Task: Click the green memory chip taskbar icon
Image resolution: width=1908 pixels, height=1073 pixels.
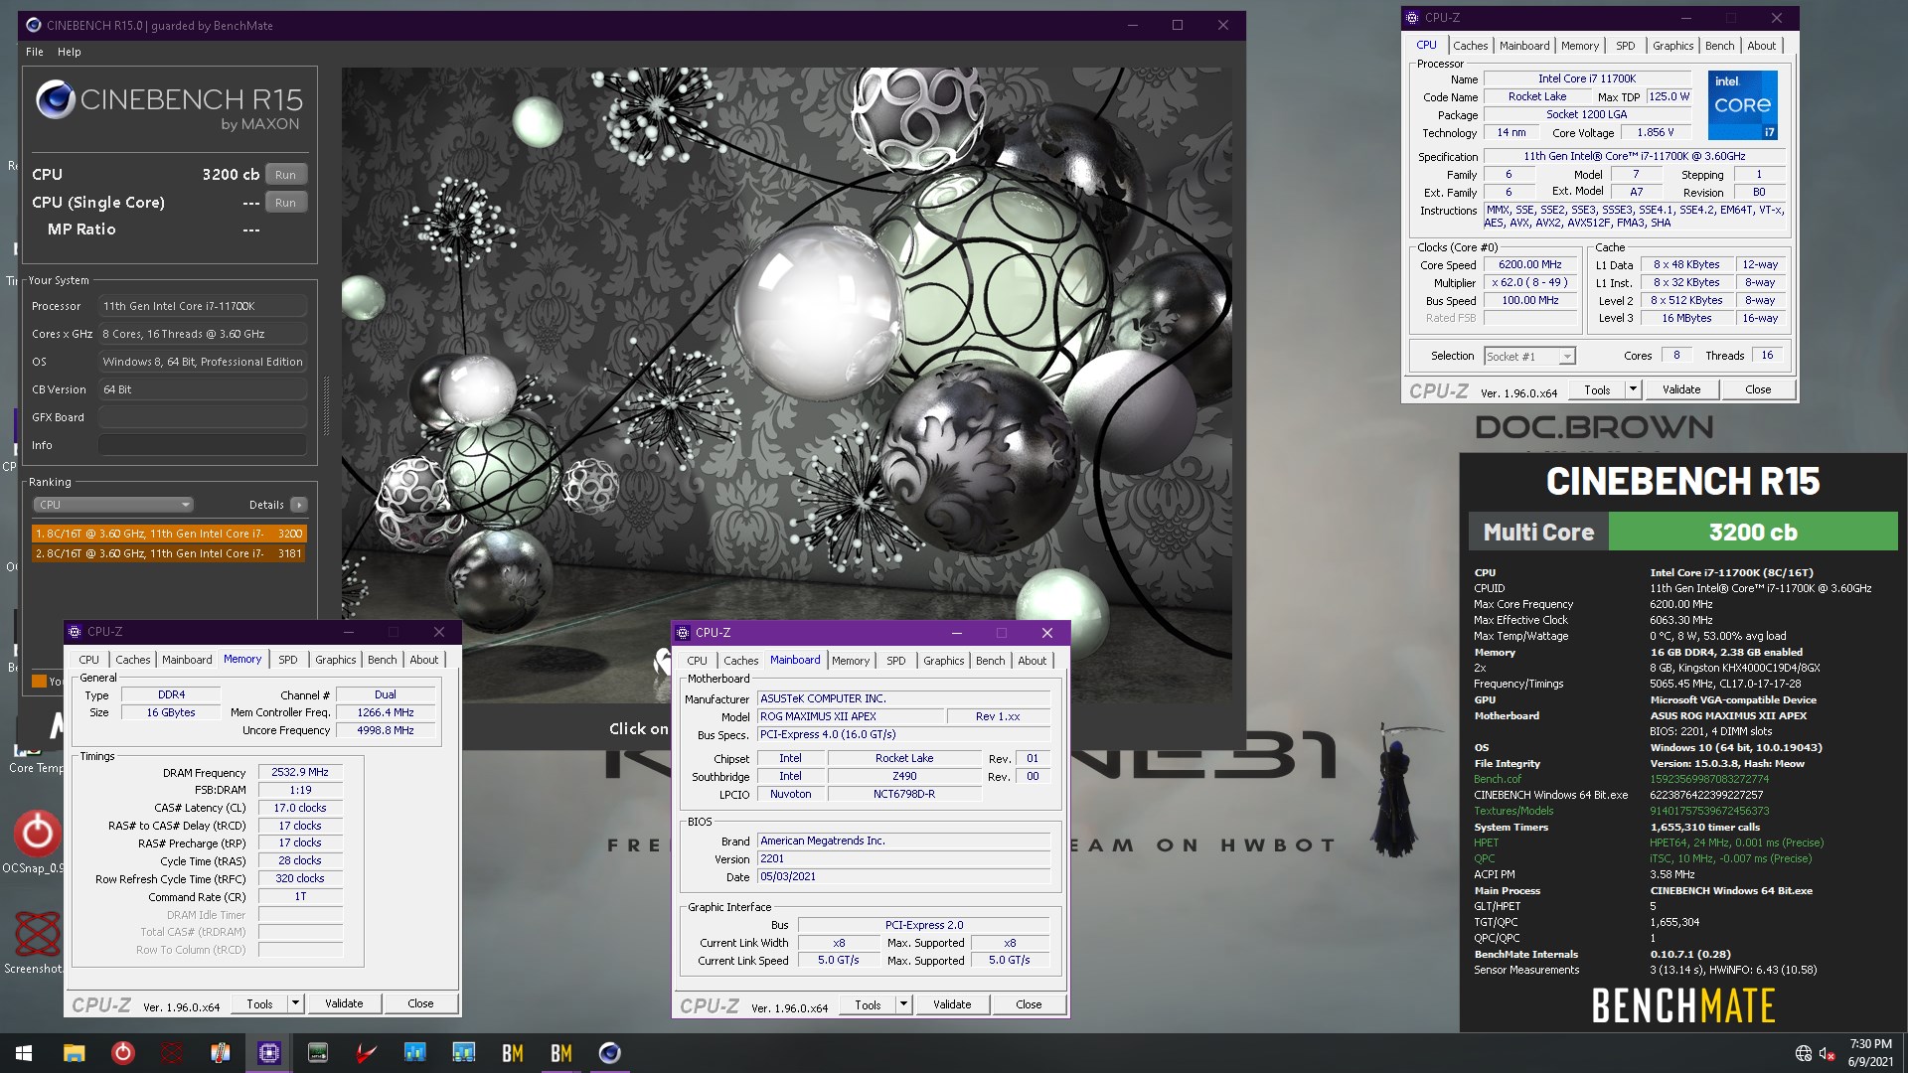Action: [317, 1053]
